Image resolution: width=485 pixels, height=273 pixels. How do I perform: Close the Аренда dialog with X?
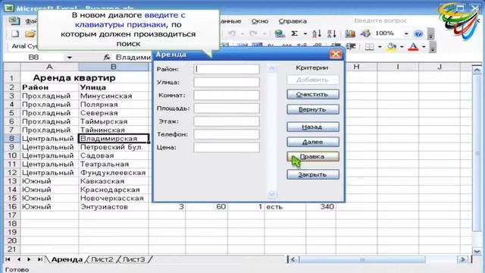click(x=336, y=55)
